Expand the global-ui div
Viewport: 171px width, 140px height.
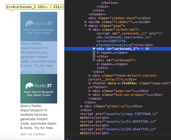coord(81,106)
